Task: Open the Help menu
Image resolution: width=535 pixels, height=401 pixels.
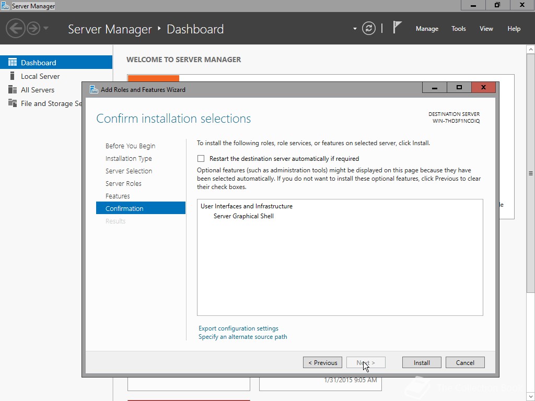Action: tap(514, 29)
